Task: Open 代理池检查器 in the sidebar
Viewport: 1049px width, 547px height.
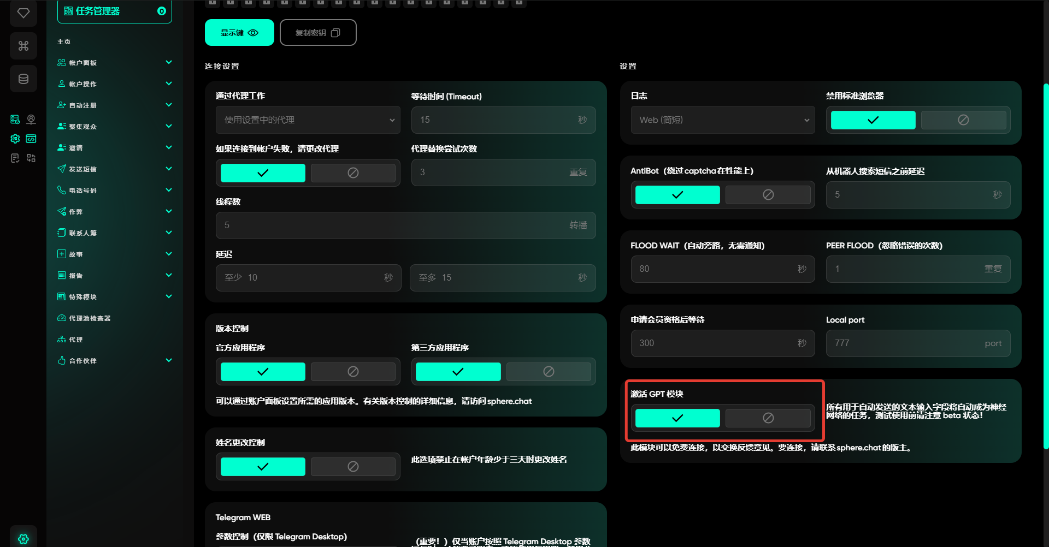Action: (90, 318)
